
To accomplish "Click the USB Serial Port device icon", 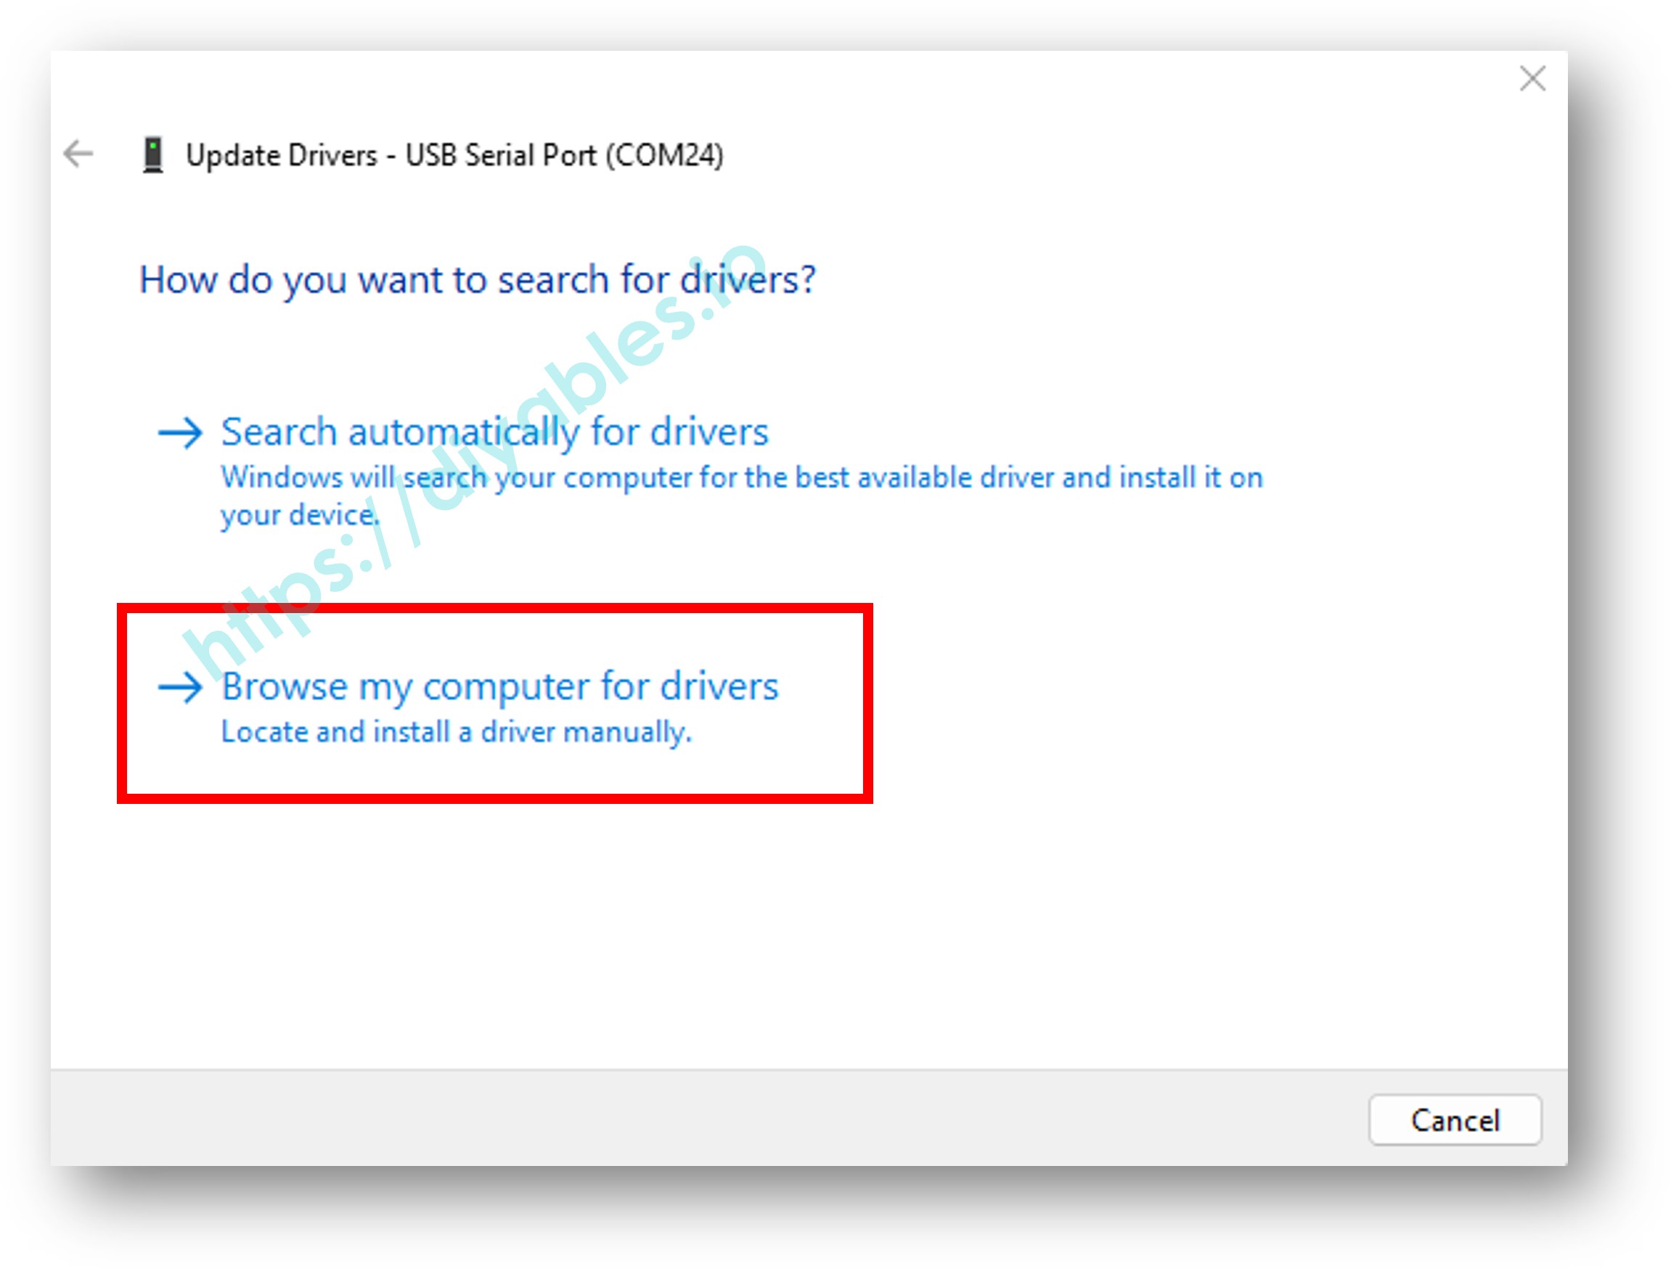I will pyautogui.click(x=152, y=155).
